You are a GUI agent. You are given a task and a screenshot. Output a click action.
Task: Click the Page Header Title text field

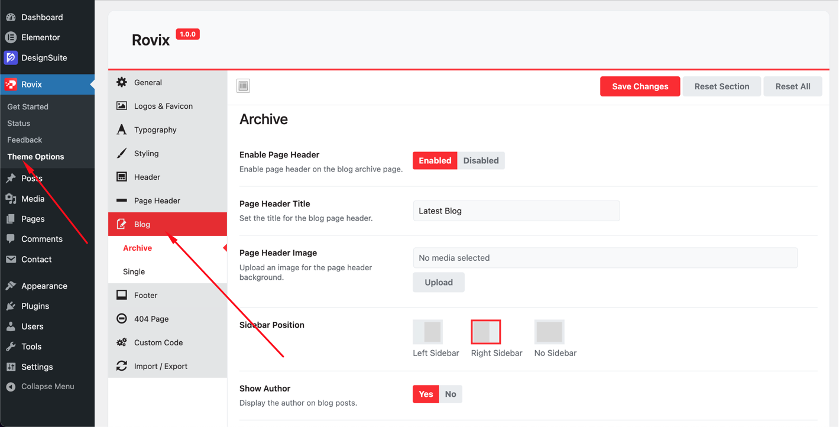click(x=516, y=211)
